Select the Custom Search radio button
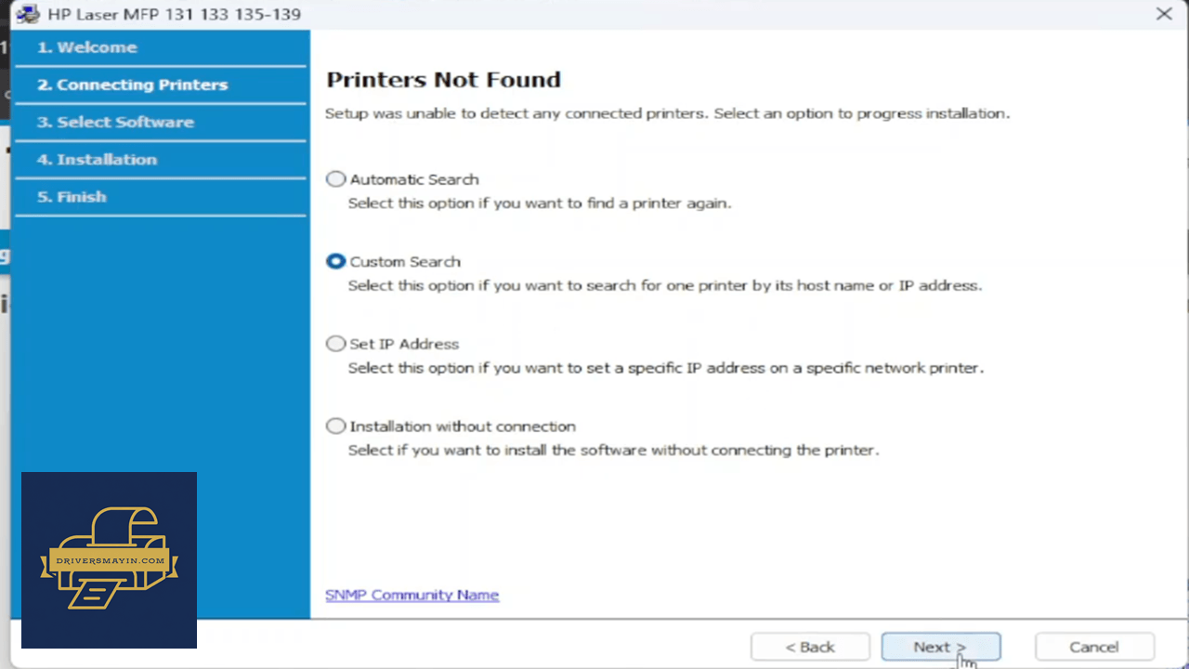 point(335,262)
